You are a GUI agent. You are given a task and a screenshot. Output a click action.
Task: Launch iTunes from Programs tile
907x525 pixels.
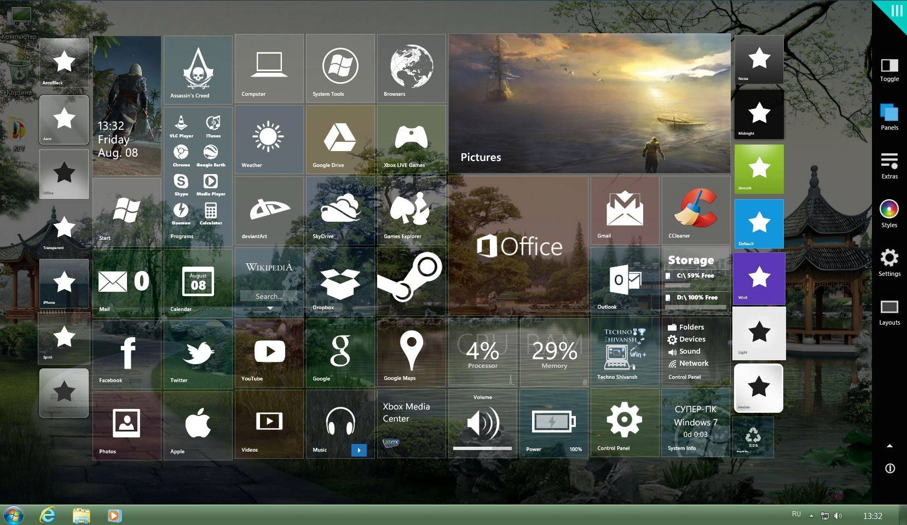213,126
